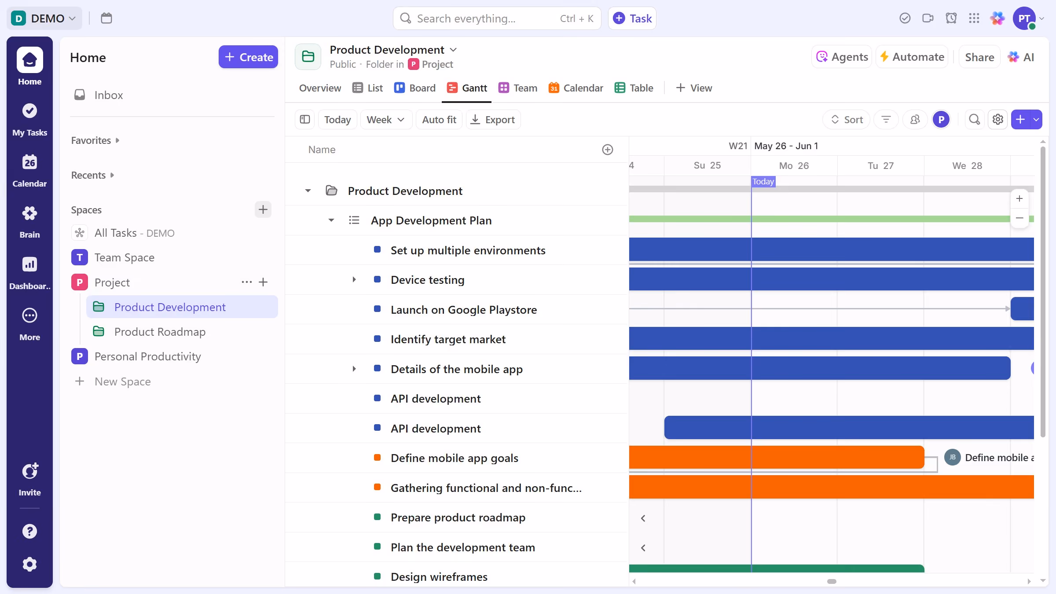Viewport: 1056px width, 594px height.
Task: Click the Export button
Action: (x=493, y=119)
